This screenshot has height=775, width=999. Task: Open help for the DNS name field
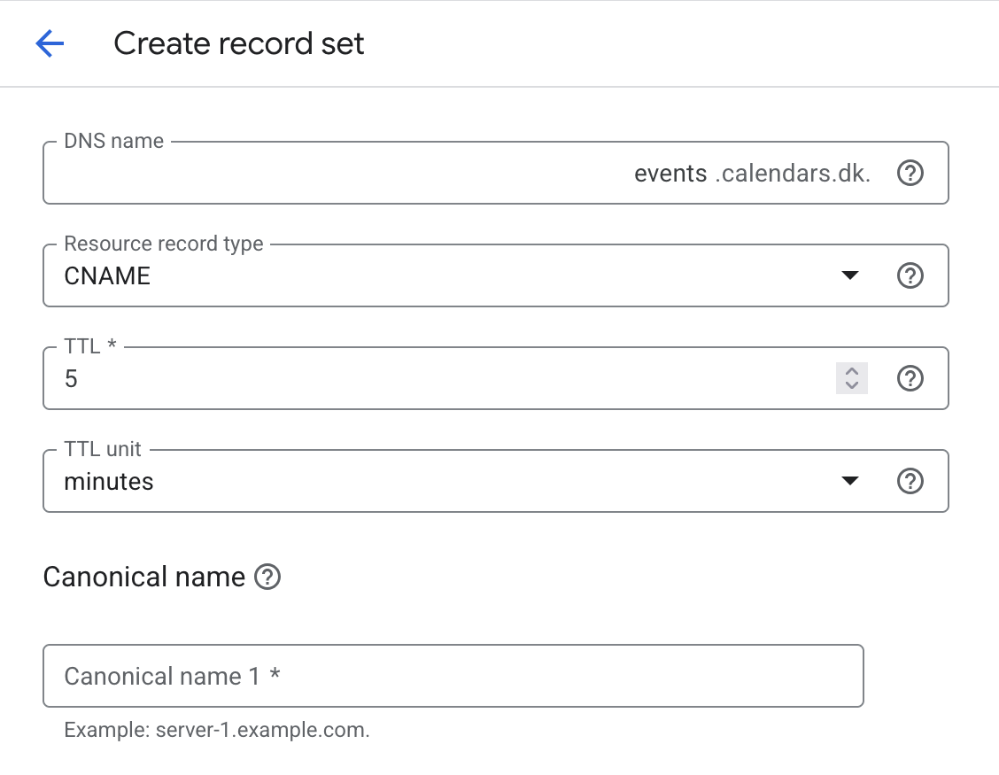click(910, 173)
